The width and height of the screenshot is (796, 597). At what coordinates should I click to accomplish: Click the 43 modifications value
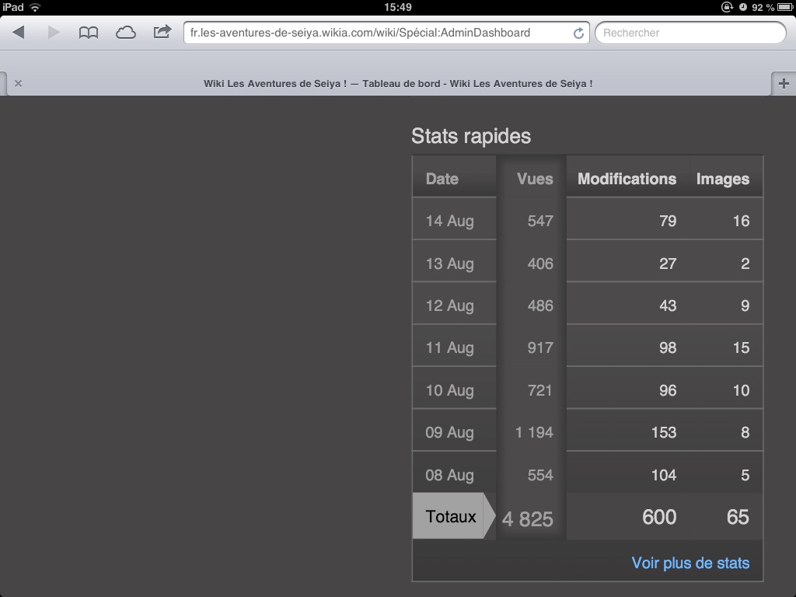668,305
